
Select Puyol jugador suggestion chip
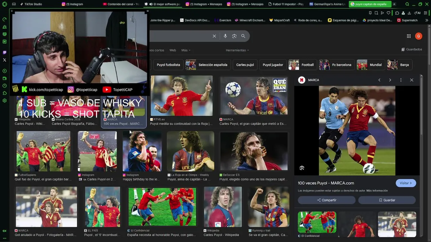pos(273,65)
